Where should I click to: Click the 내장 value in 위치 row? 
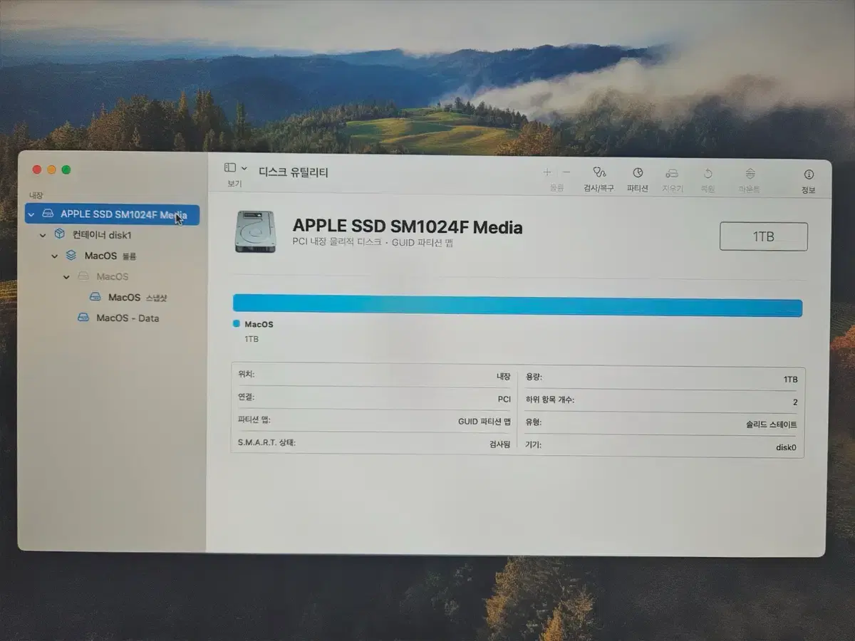click(503, 377)
